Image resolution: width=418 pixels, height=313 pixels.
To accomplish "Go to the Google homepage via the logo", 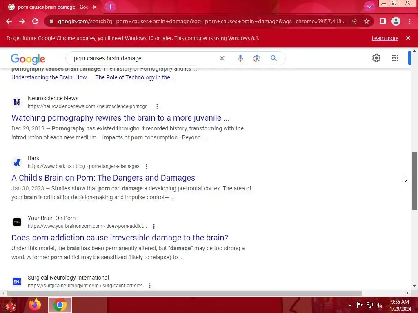I will pyautogui.click(x=28, y=59).
